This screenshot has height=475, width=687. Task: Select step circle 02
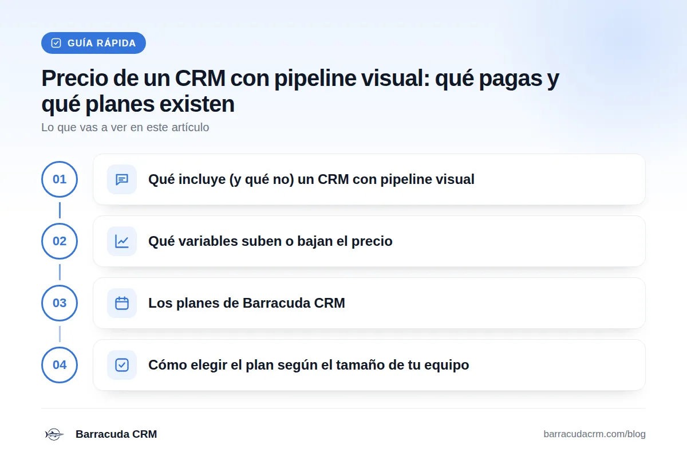[60, 241]
